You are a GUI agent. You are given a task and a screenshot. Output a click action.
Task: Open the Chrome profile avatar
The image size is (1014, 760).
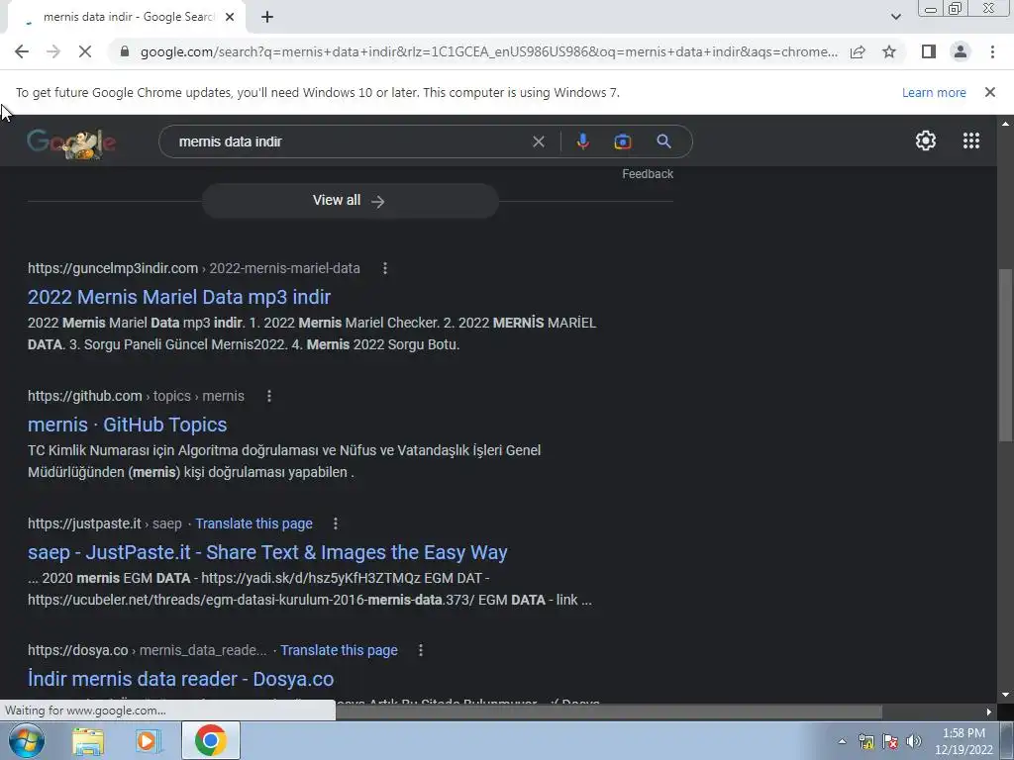point(961,51)
